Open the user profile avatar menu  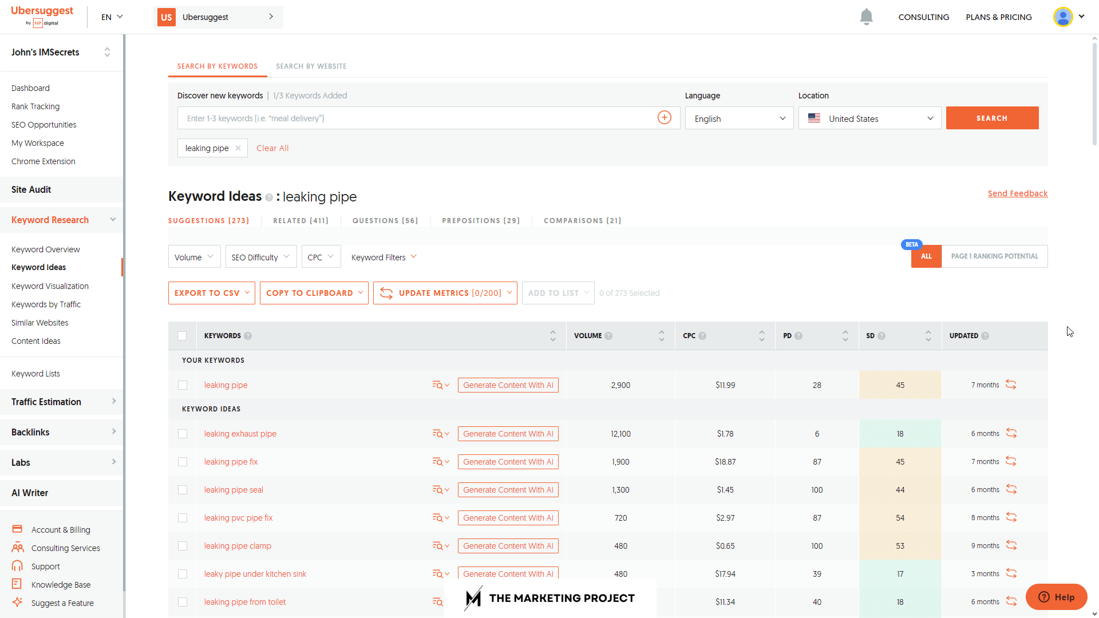coord(1068,17)
